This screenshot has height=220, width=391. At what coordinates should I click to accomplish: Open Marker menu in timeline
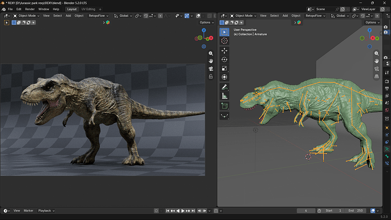(x=28, y=211)
